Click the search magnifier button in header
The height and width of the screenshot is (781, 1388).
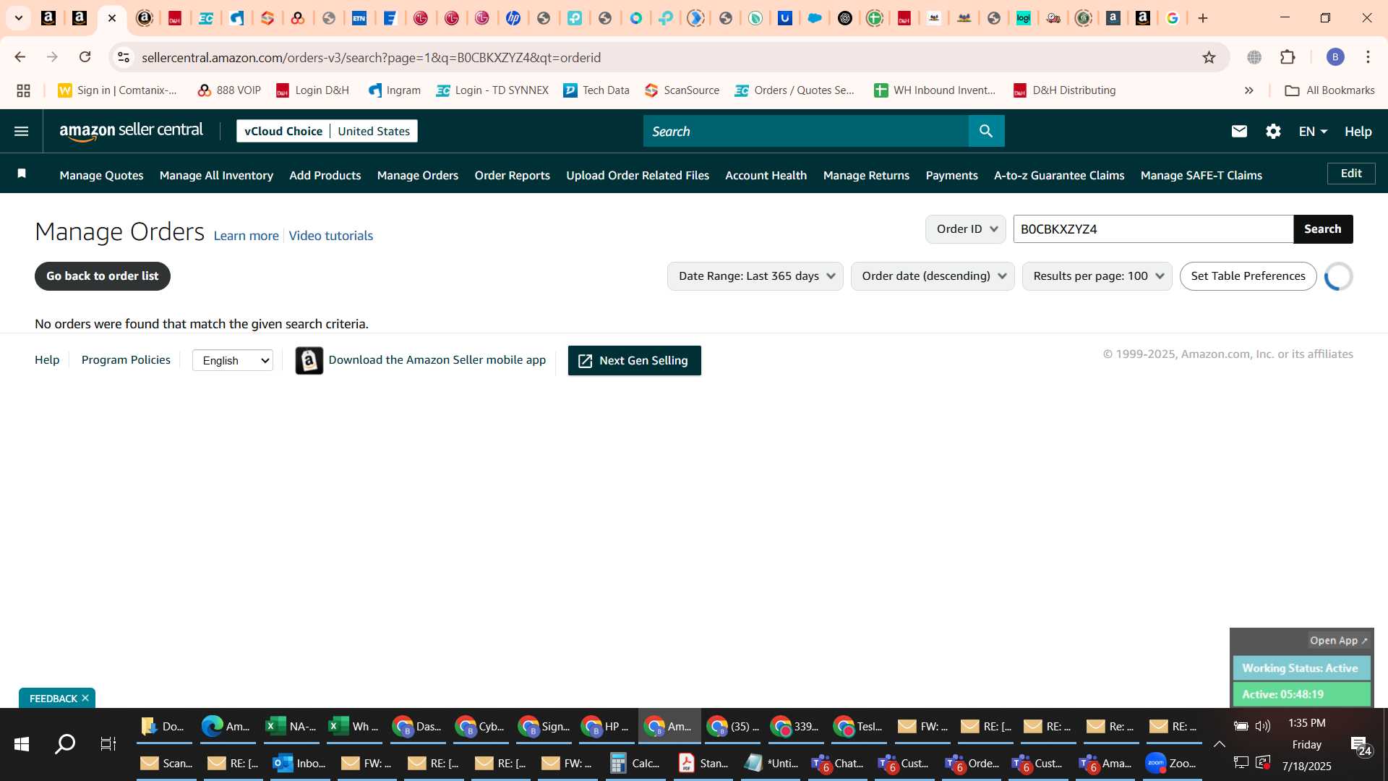coord(986,131)
